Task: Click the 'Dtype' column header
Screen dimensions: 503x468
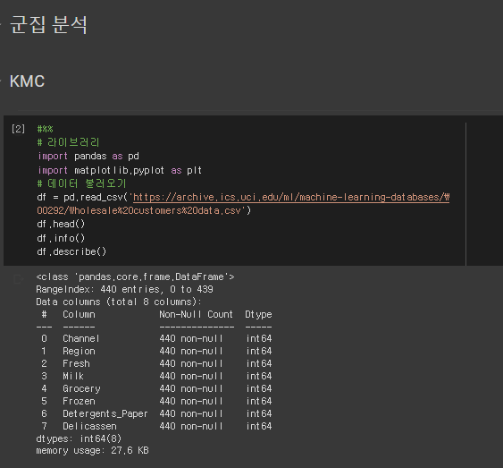Action: [258, 314]
